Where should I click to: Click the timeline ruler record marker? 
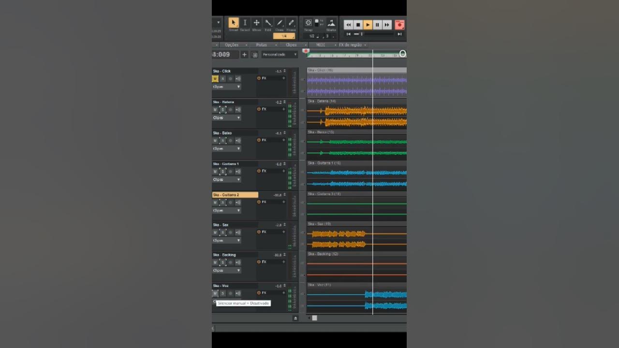305,51
